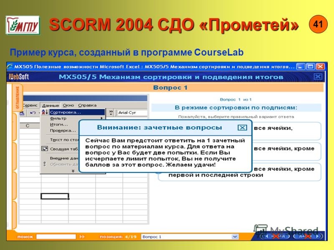Click 'Пожалуйста, выберите правильный вариант ответа' hint
Viewport: 334px width, 250px height.
pos(236,117)
